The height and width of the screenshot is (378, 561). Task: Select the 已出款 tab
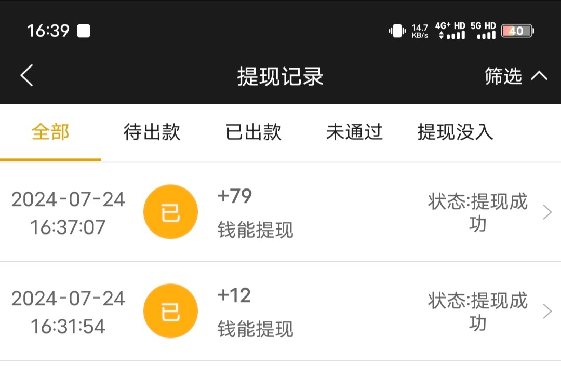(253, 132)
